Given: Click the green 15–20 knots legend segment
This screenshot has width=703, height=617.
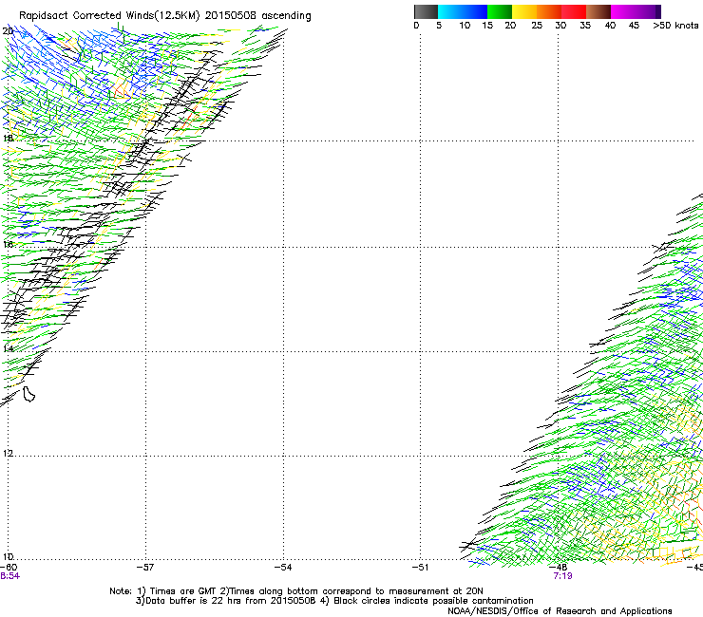Looking at the screenshot, I should (500, 11).
